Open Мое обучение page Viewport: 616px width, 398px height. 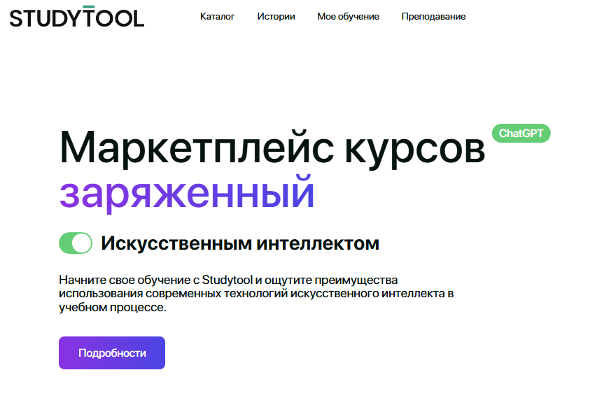[x=348, y=17]
